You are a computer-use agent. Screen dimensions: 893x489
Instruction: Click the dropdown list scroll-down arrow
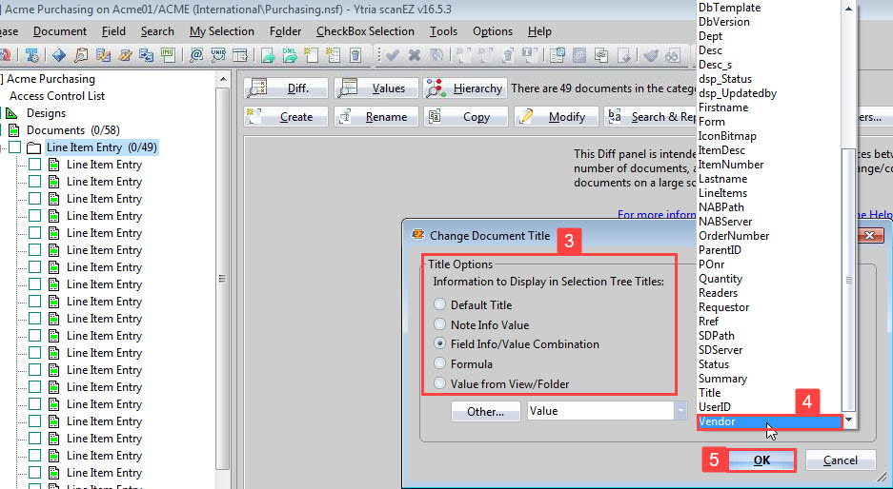(849, 420)
